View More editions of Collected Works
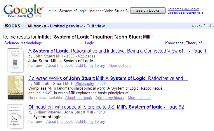214x131 pixels. click(x=139, y=97)
